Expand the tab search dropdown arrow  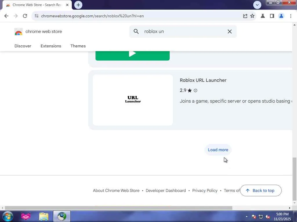257,5
